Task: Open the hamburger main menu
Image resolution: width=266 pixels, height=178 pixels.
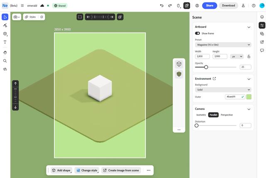Action: 22,5
